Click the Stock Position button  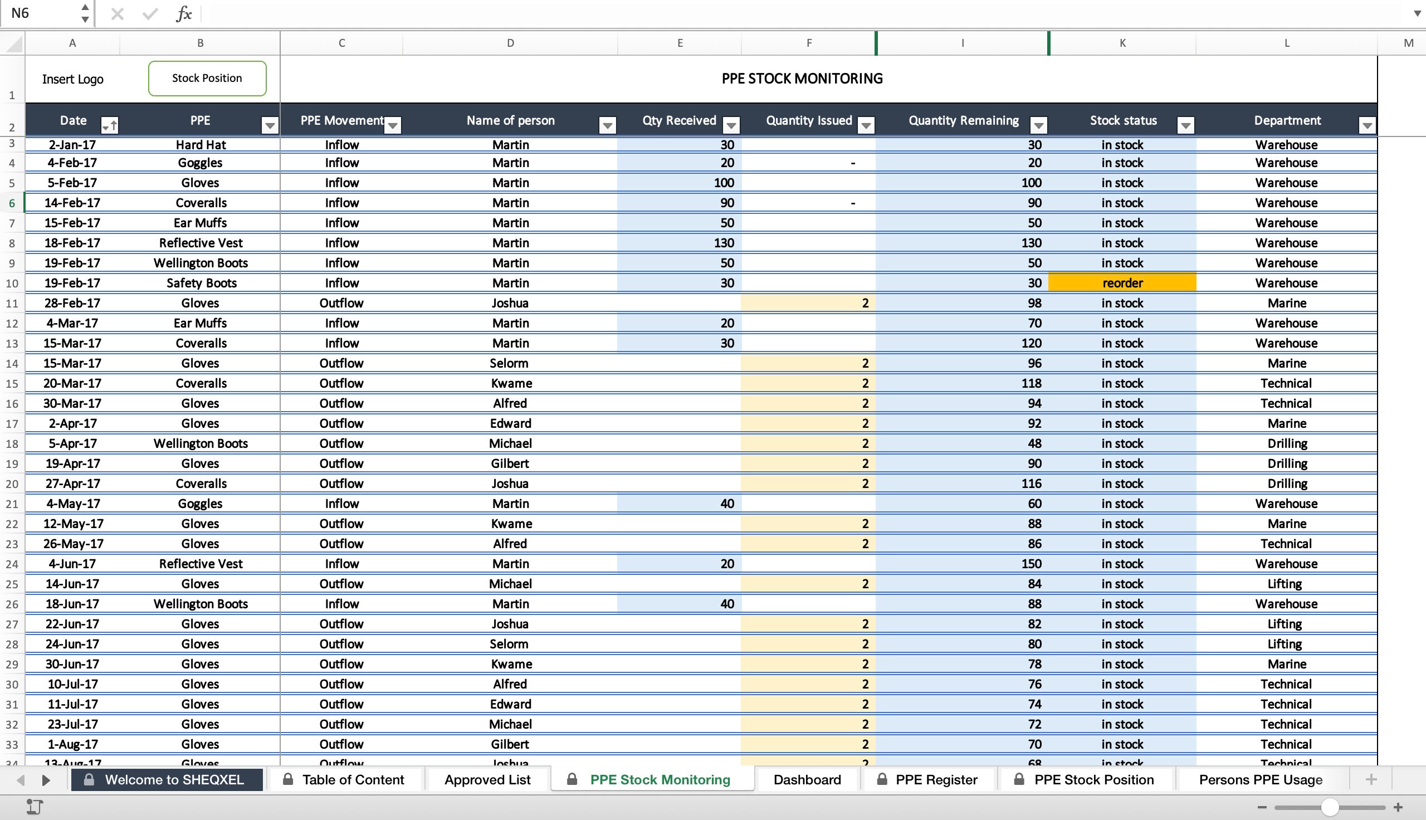[x=207, y=79]
